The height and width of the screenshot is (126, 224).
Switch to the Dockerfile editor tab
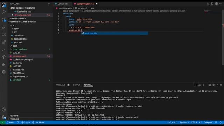63,4
